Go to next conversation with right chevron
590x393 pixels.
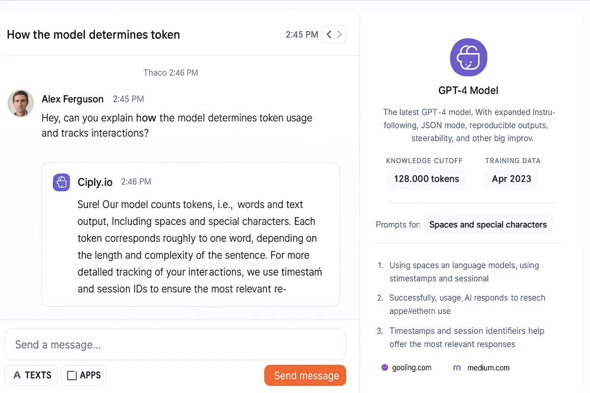340,34
